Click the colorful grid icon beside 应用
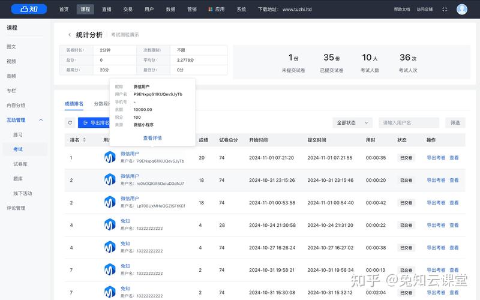This screenshot has height=300, width=480. (x=210, y=10)
